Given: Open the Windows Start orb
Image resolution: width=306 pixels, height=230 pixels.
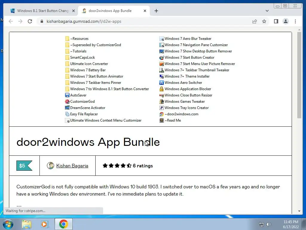Looking at the screenshot, I should click(x=8, y=224).
